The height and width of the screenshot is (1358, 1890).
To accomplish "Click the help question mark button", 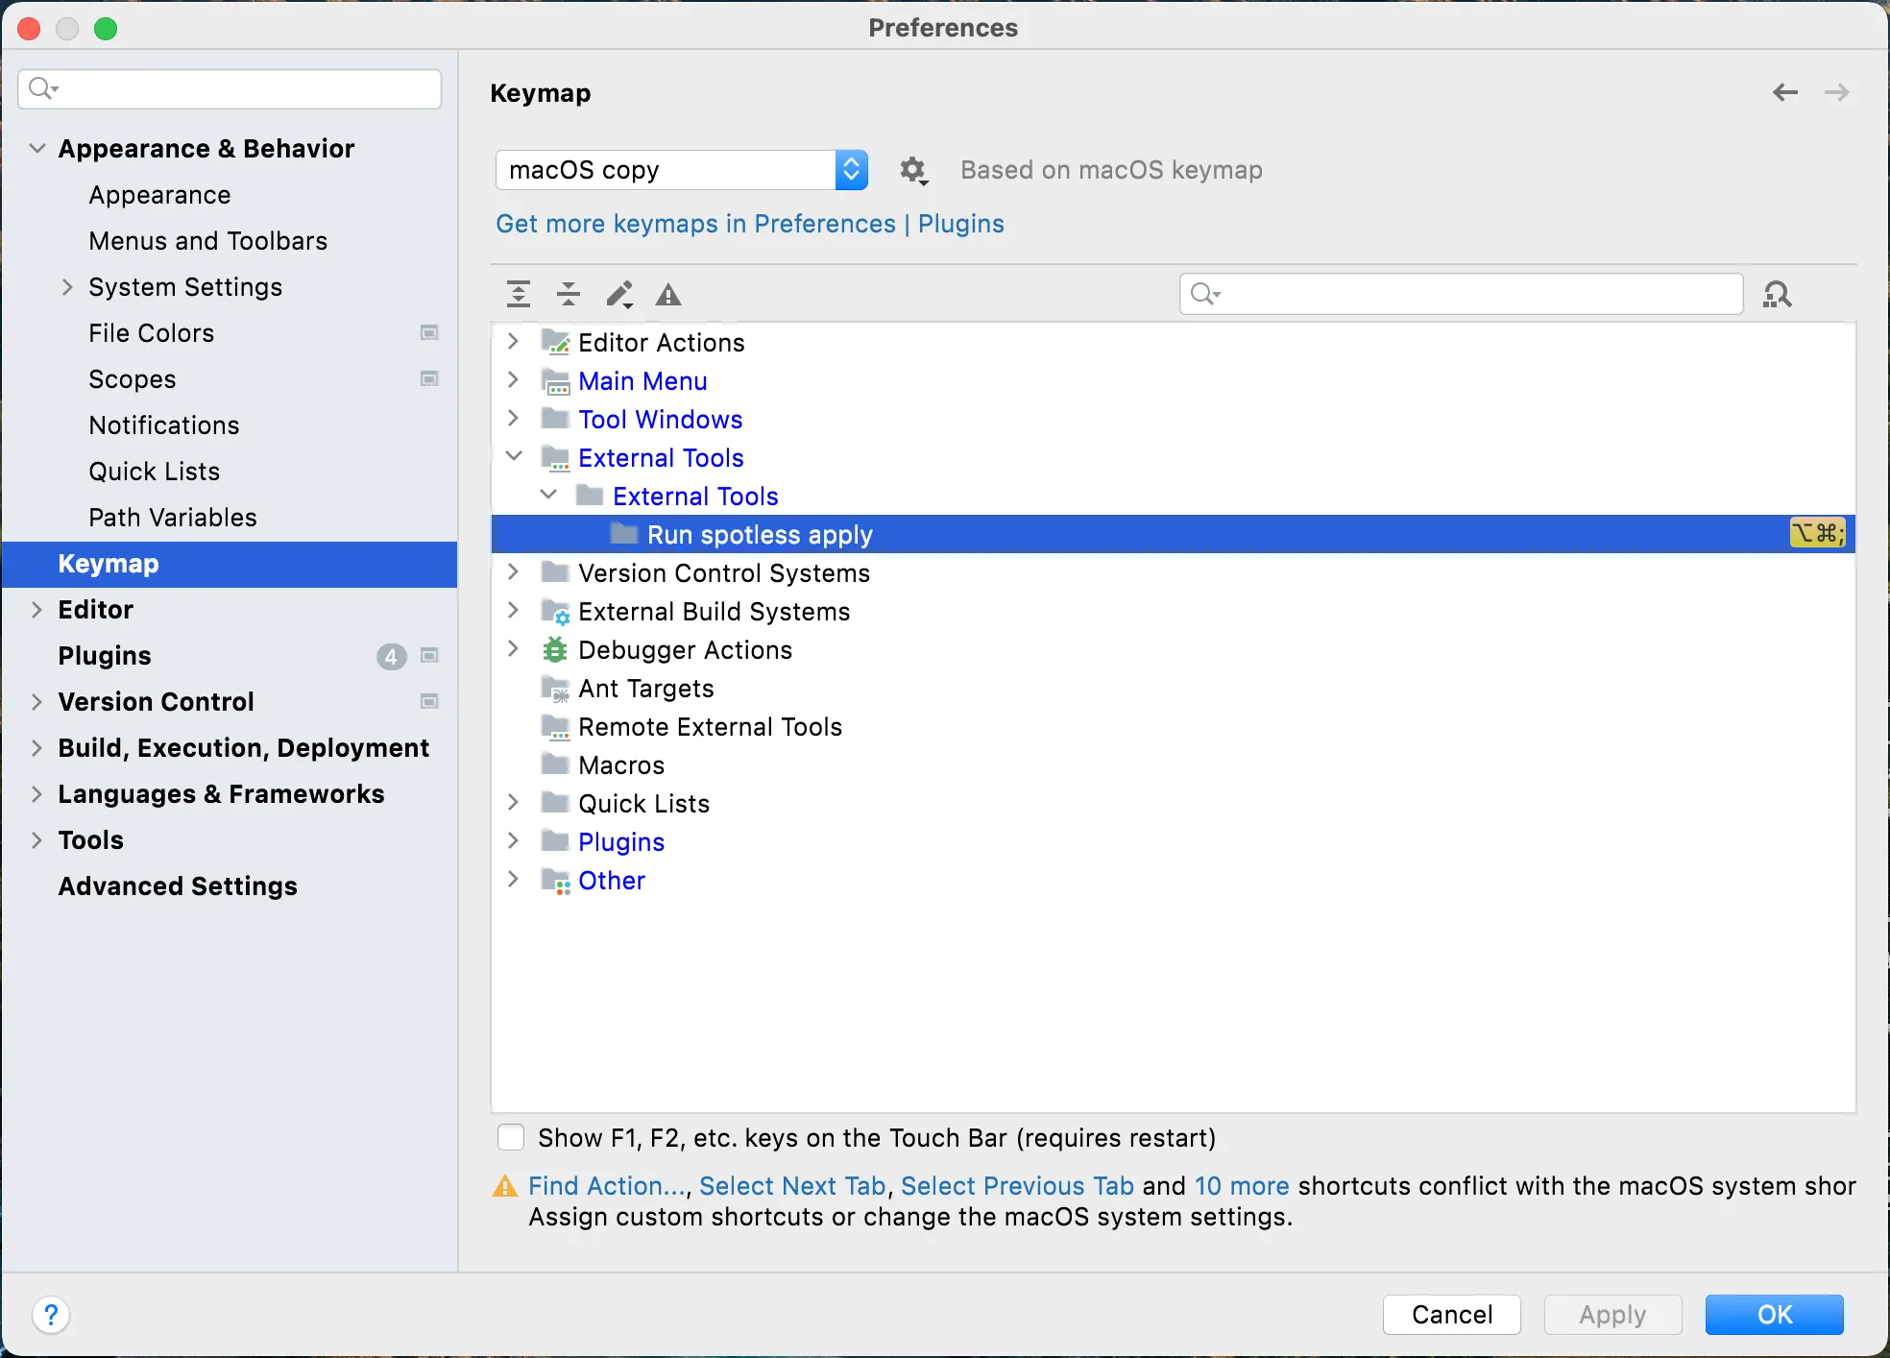I will pyautogui.click(x=51, y=1315).
